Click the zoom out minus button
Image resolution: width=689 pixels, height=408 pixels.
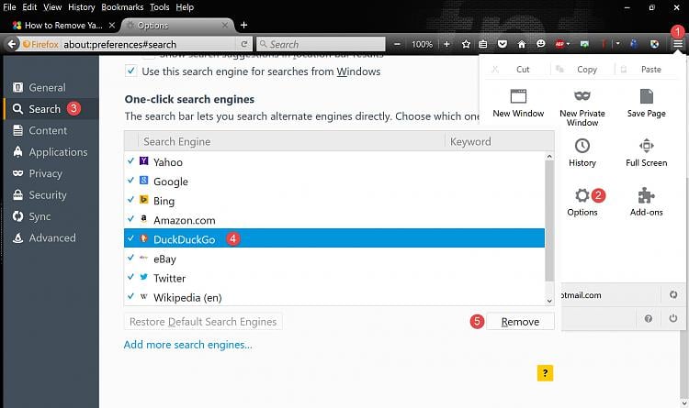[397, 44]
